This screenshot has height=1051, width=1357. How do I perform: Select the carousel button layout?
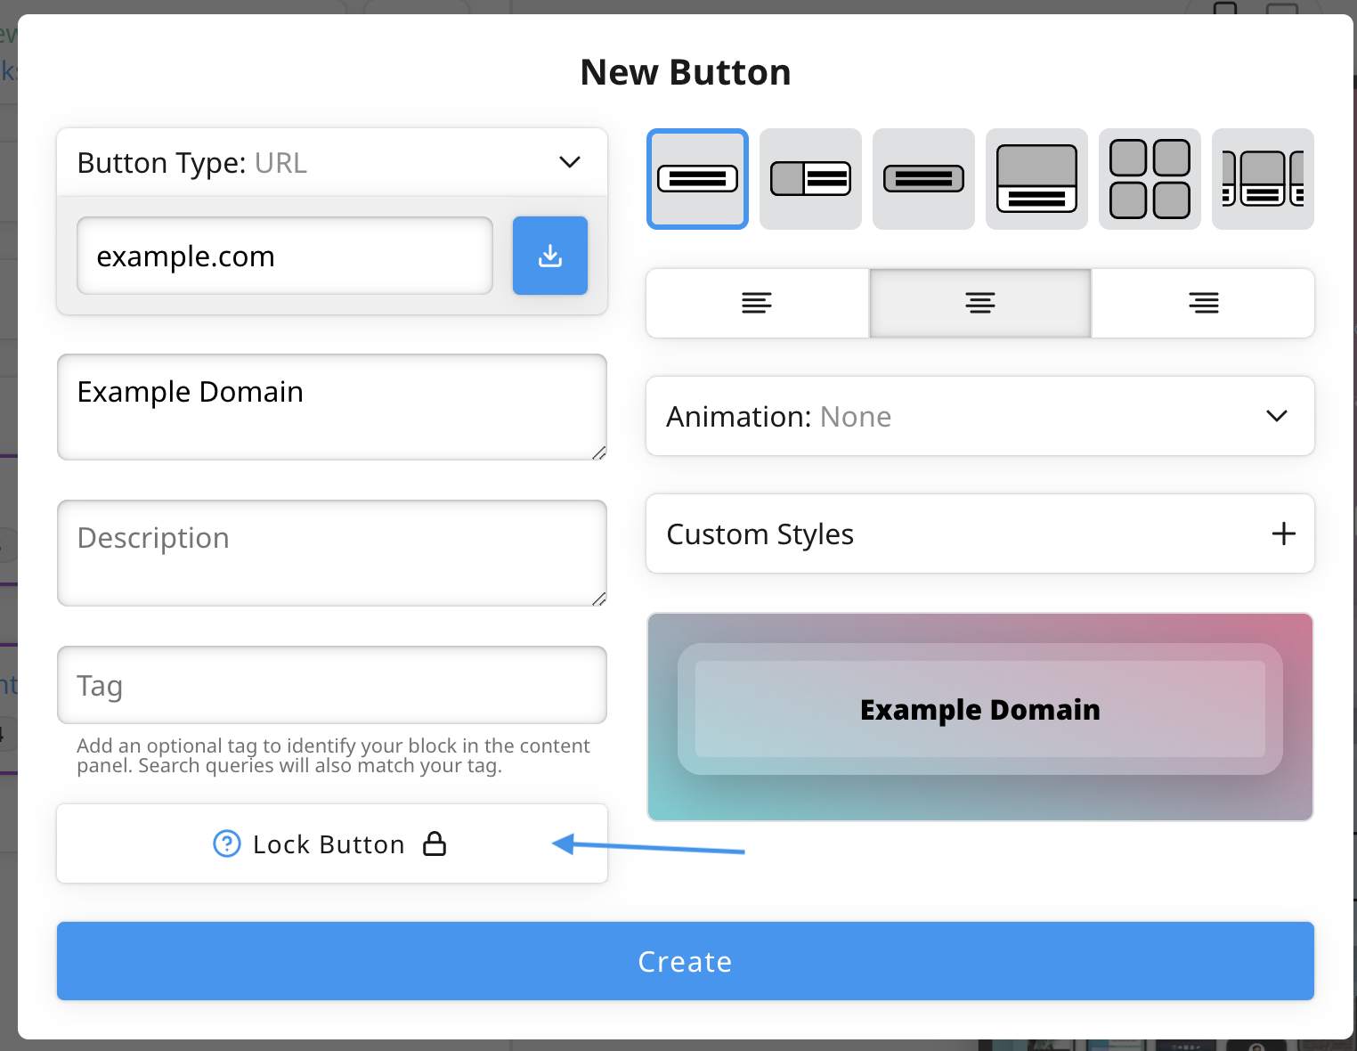tap(1263, 179)
